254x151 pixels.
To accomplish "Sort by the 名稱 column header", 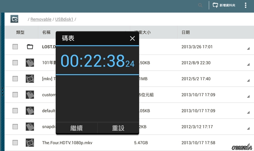I will 46,32.
